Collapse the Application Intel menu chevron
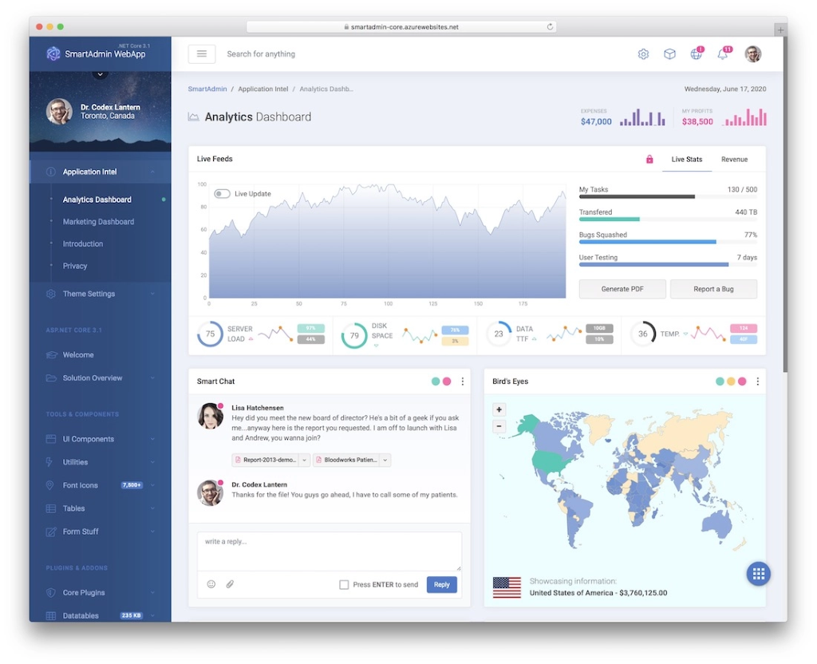This screenshot has height=664, width=817. tap(152, 172)
